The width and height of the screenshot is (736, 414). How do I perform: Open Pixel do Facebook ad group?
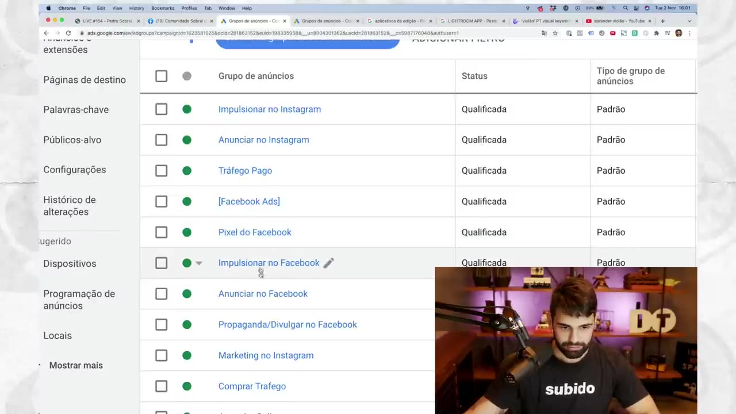tap(255, 232)
